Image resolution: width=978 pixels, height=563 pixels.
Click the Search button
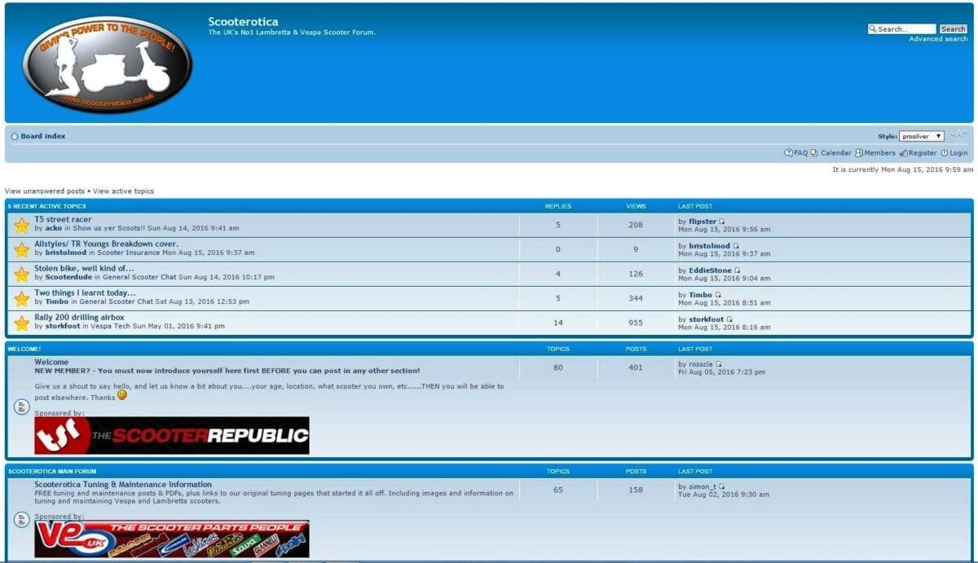pyautogui.click(x=953, y=29)
